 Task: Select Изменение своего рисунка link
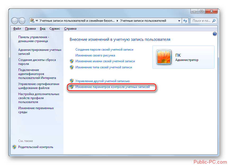click(95, 55)
